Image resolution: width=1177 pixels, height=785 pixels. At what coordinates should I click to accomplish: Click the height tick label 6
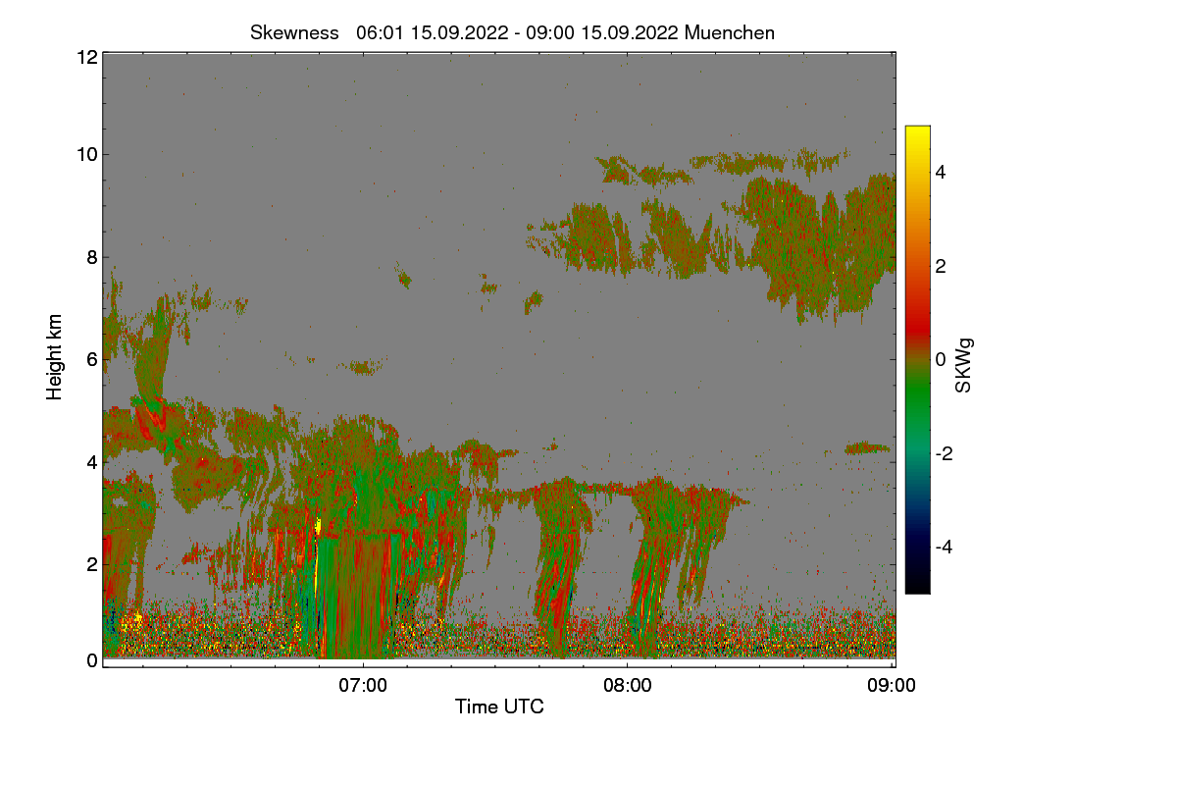(x=91, y=359)
